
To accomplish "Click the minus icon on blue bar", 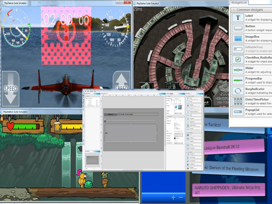I will coord(181,198).
